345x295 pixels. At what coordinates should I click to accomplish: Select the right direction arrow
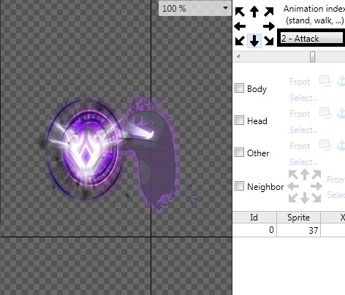(x=269, y=26)
